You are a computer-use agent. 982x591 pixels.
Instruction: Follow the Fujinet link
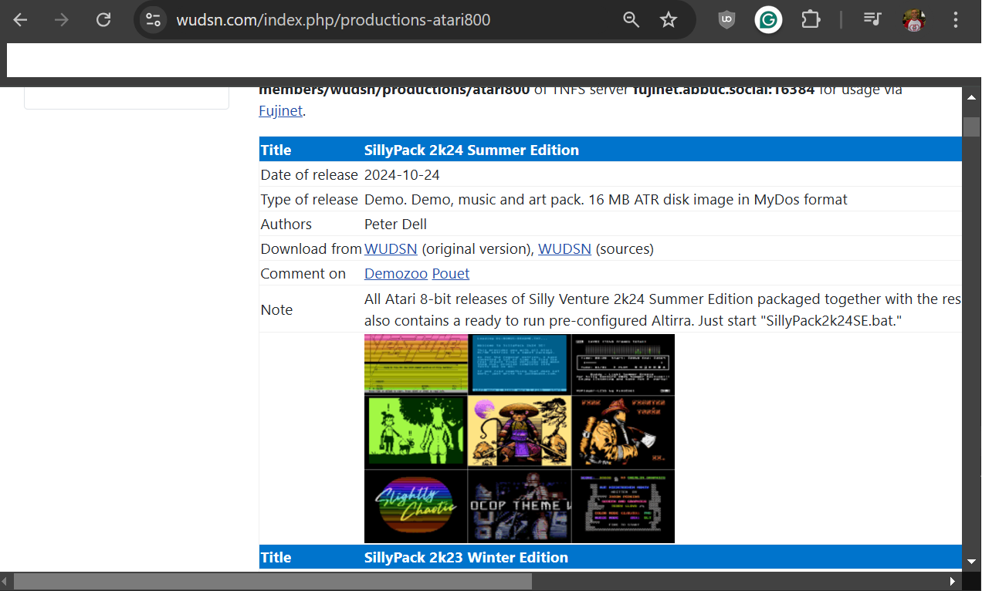pyautogui.click(x=280, y=110)
